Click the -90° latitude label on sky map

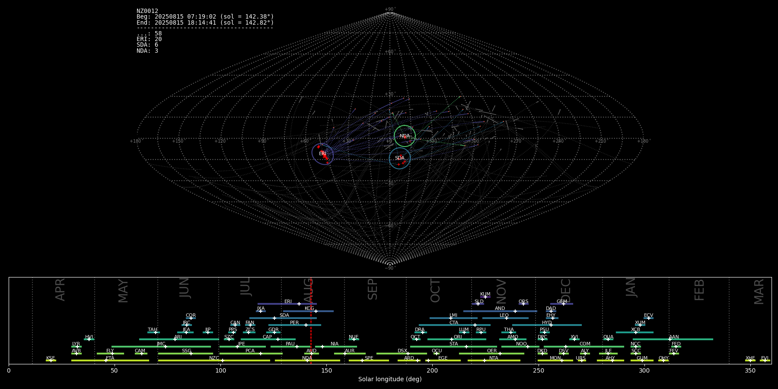pyautogui.click(x=390, y=268)
